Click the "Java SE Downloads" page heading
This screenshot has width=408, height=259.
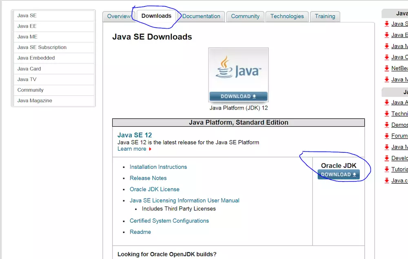click(152, 37)
